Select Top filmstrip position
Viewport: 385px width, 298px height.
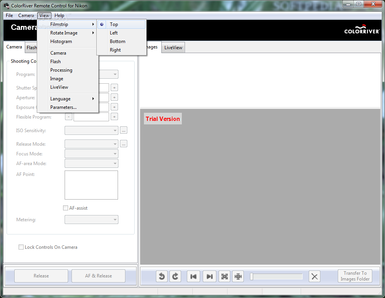121,24
